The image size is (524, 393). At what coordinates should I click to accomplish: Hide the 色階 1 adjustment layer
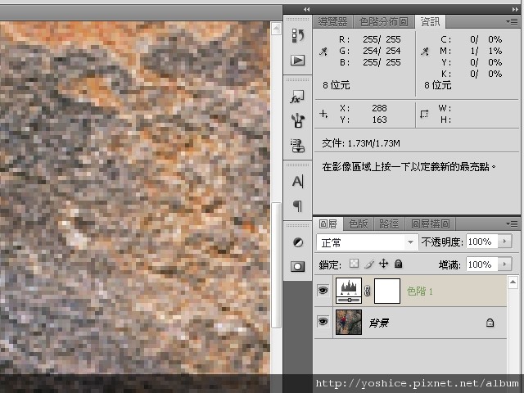323,290
